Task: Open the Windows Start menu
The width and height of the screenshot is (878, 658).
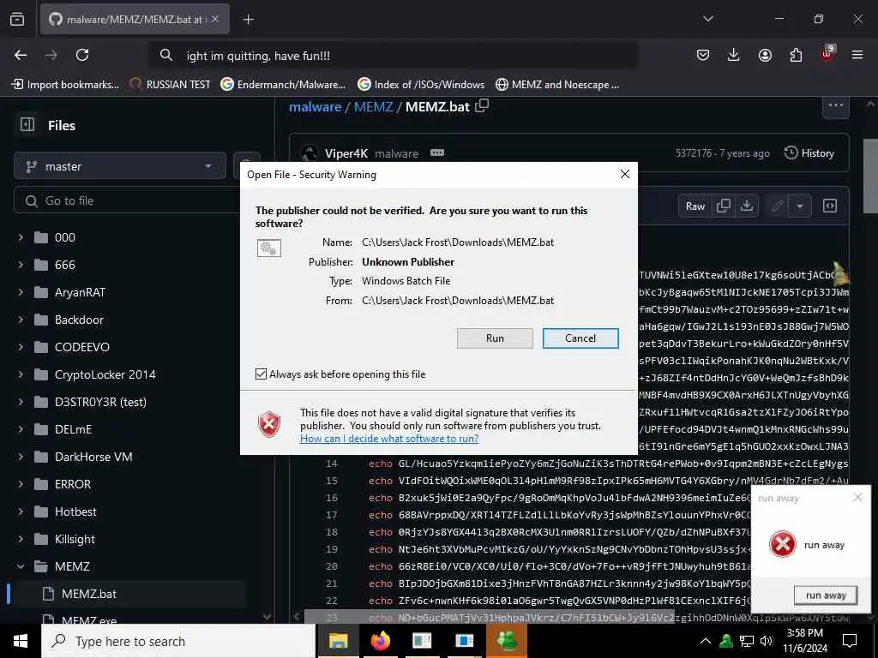Action: click(21, 641)
